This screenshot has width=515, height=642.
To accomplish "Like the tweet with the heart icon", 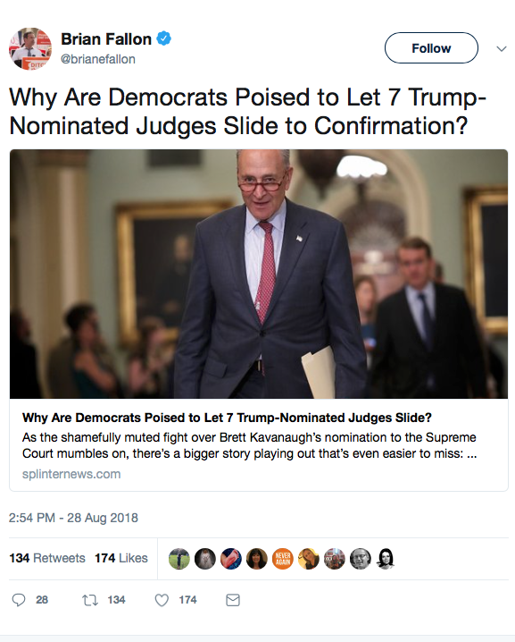I will [162, 600].
